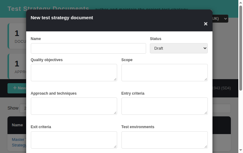The height and width of the screenshot is (153, 243).
Task: Click the page scrollbar down arrow
Action: pyautogui.click(x=241, y=150)
